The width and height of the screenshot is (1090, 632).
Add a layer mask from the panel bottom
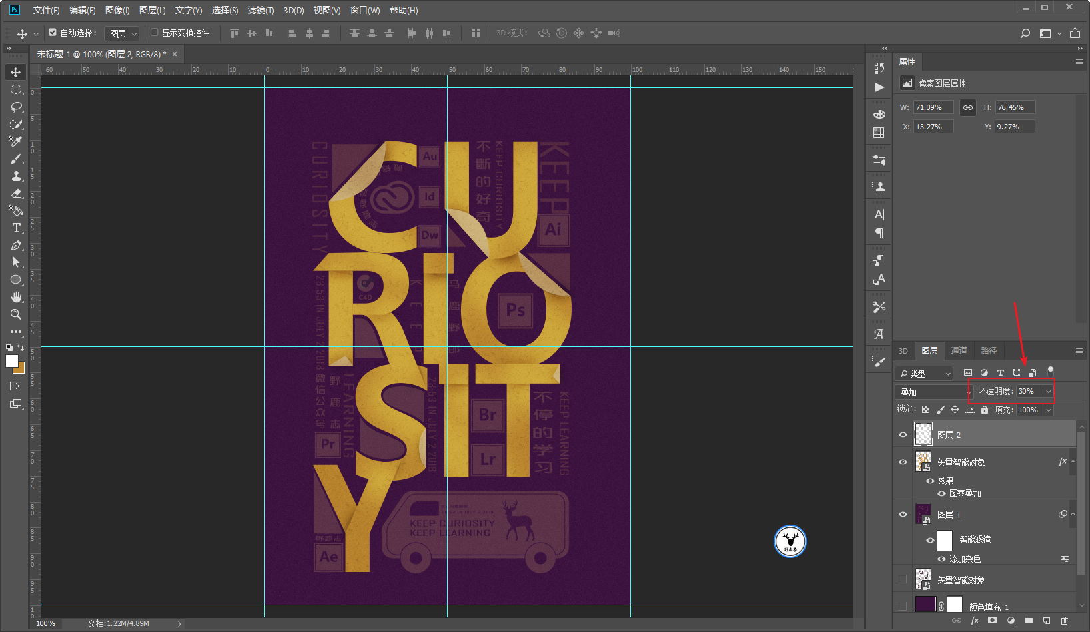click(993, 621)
